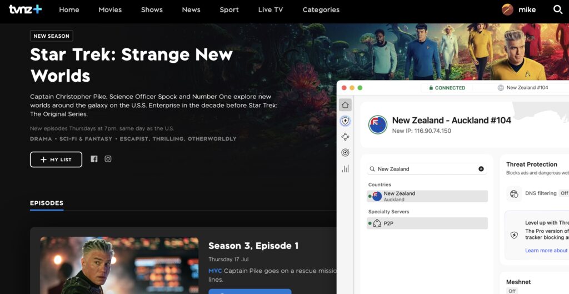Open the News menu item
Screen dimensions: 569x294
pos(191,10)
